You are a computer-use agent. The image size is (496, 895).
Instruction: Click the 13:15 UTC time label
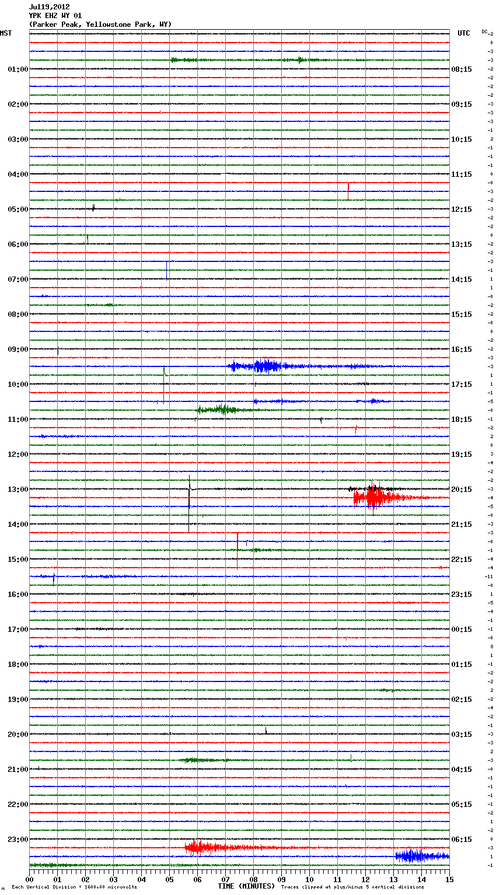tap(462, 244)
